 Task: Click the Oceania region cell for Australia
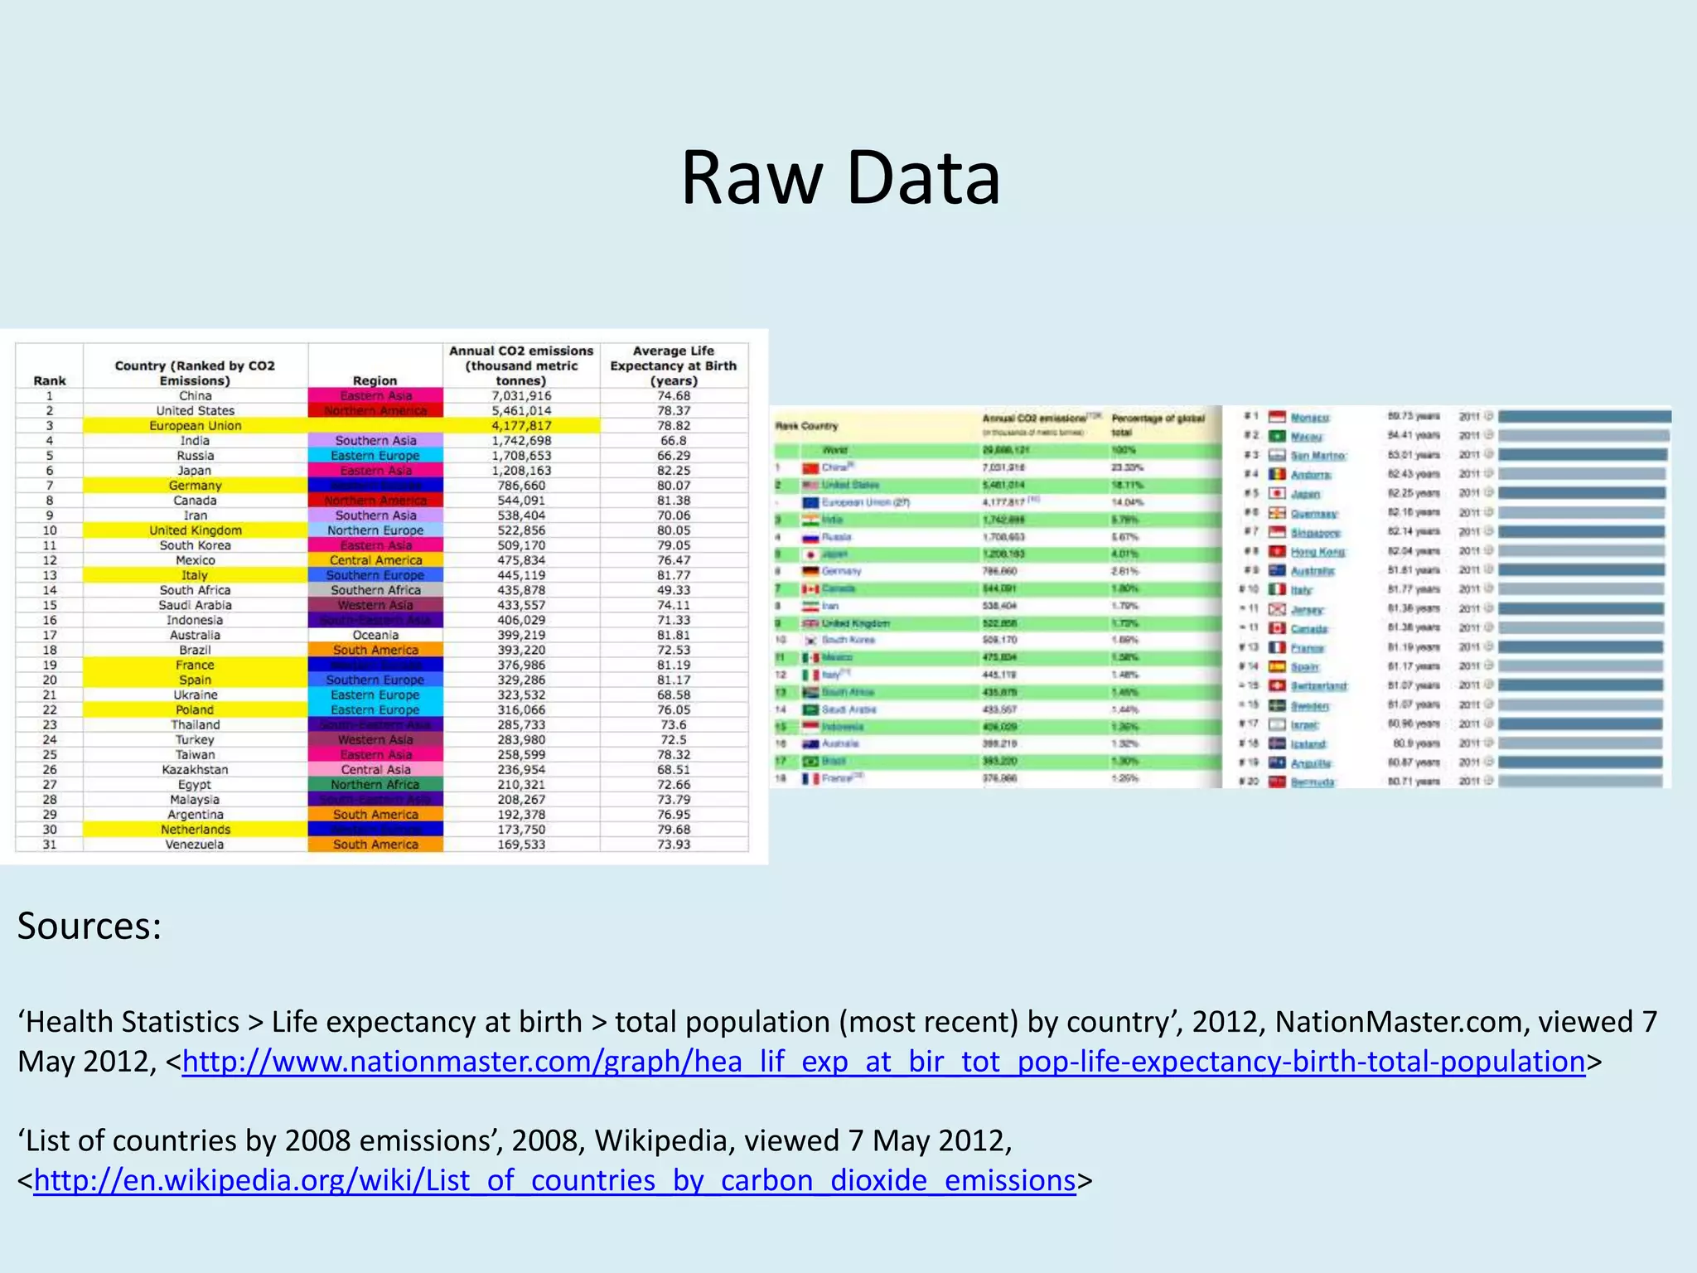coord(375,636)
